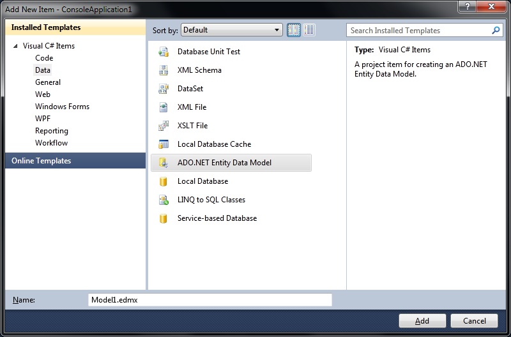Viewport: 511px width, 337px height.
Task: Click the XML File template icon
Action: pos(164,107)
